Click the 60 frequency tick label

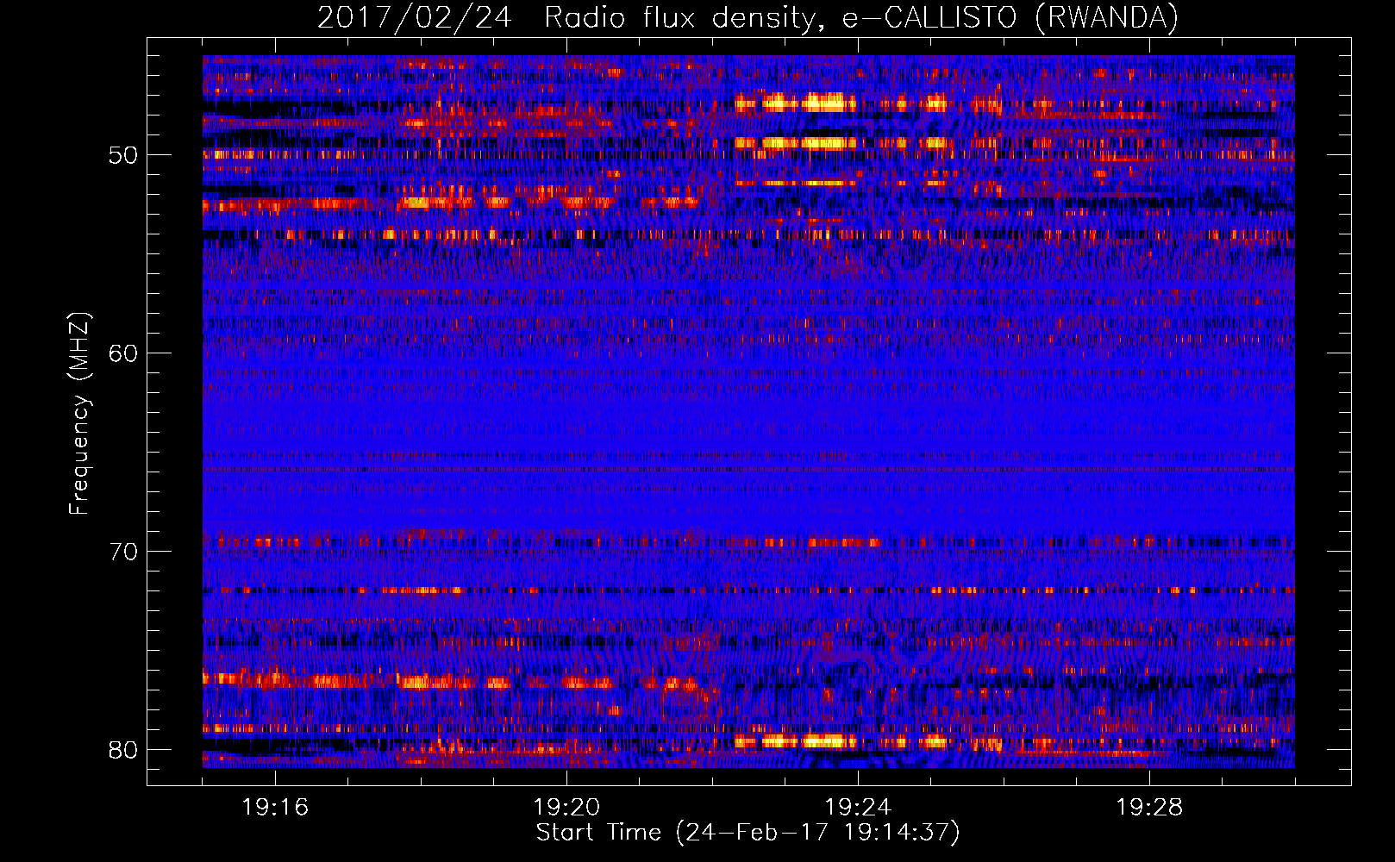pos(124,353)
